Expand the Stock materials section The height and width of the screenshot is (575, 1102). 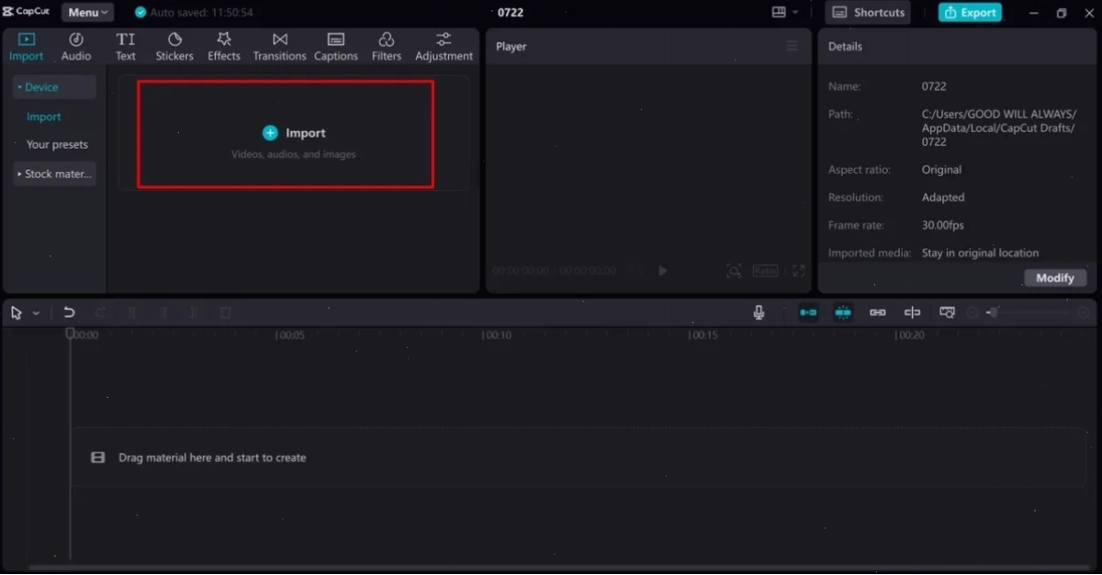coord(54,174)
